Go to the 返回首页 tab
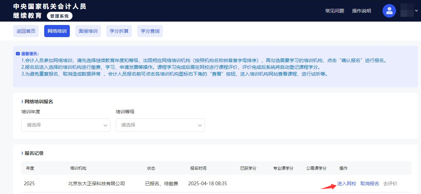This screenshot has height=194, width=421. coord(26,31)
